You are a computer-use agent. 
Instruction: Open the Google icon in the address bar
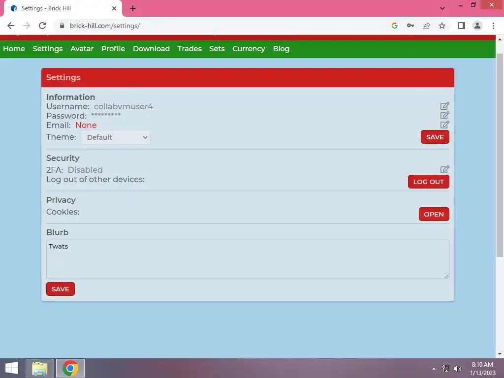point(395,26)
